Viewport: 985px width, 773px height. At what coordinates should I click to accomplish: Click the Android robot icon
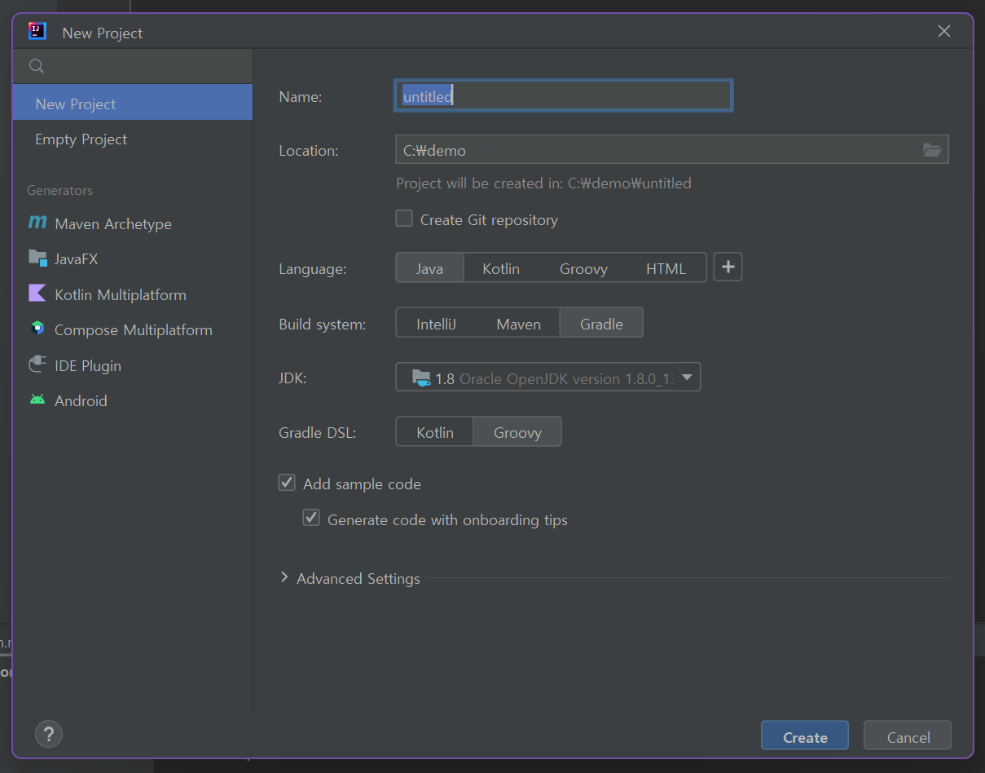pyautogui.click(x=37, y=400)
